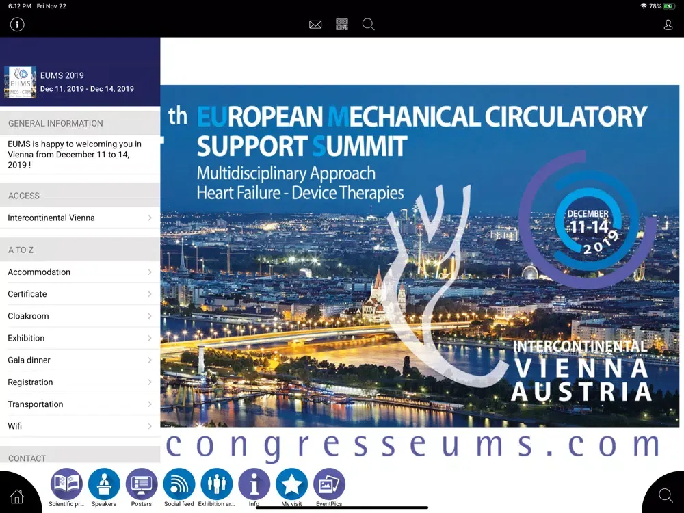684x513 pixels.
Task: Tap the info circle icon in top bar
Action: [x=17, y=25]
